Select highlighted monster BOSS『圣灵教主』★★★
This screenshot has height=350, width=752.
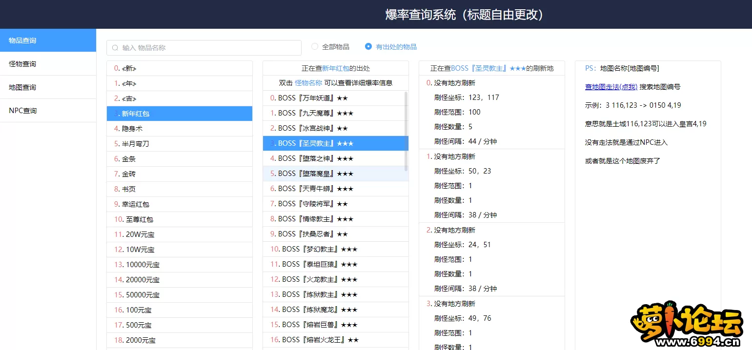pyautogui.click(x=336, y=143)
